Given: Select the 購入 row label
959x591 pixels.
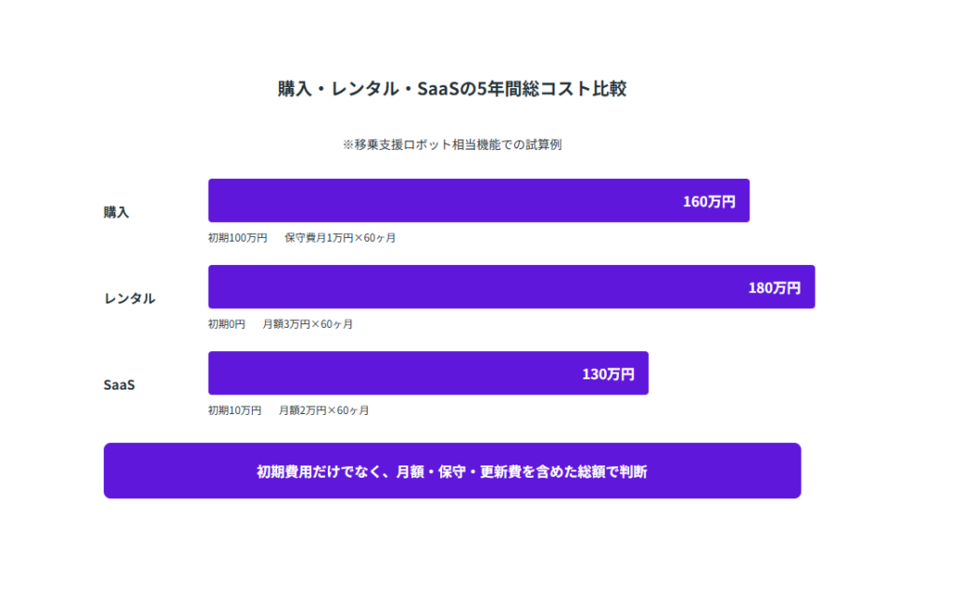Looking at the screenshot, I should pos(116,213).
